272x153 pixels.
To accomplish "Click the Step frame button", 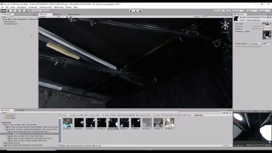I will [140, 11].
